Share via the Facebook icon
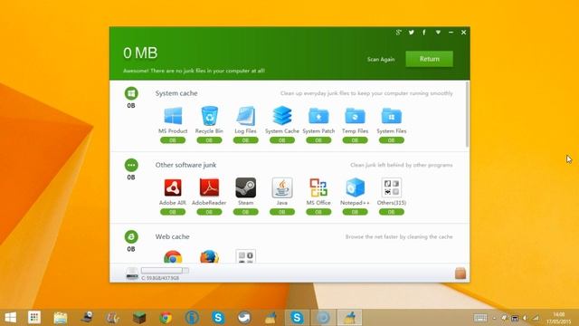This screenshot has height=326, width=579. [424, 33]
